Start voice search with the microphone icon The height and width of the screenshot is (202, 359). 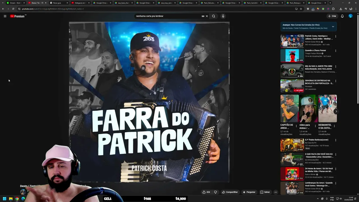tap(223, 16)
